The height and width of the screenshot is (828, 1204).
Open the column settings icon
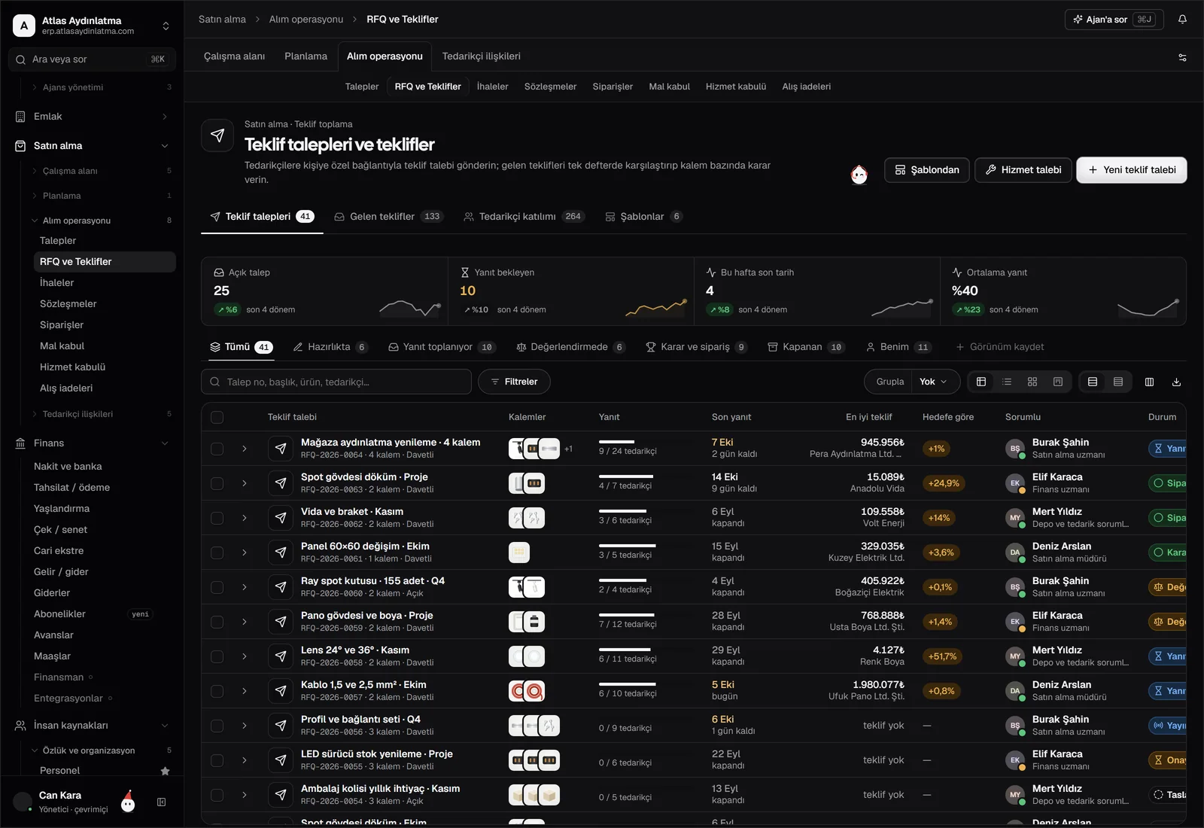tap(1149, 382)
